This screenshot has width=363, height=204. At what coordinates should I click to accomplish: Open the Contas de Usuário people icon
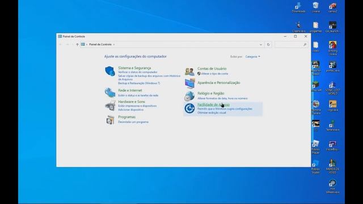189,71
